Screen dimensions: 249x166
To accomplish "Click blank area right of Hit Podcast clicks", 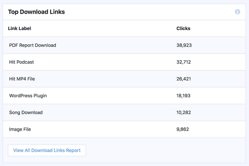I will (218, 62).
